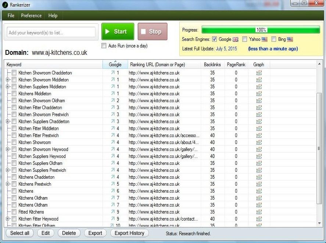The image size is (326, 243).
Task: Open graph icon for Kitchen Fitter Prestwich
Action: tap(259, 135)
